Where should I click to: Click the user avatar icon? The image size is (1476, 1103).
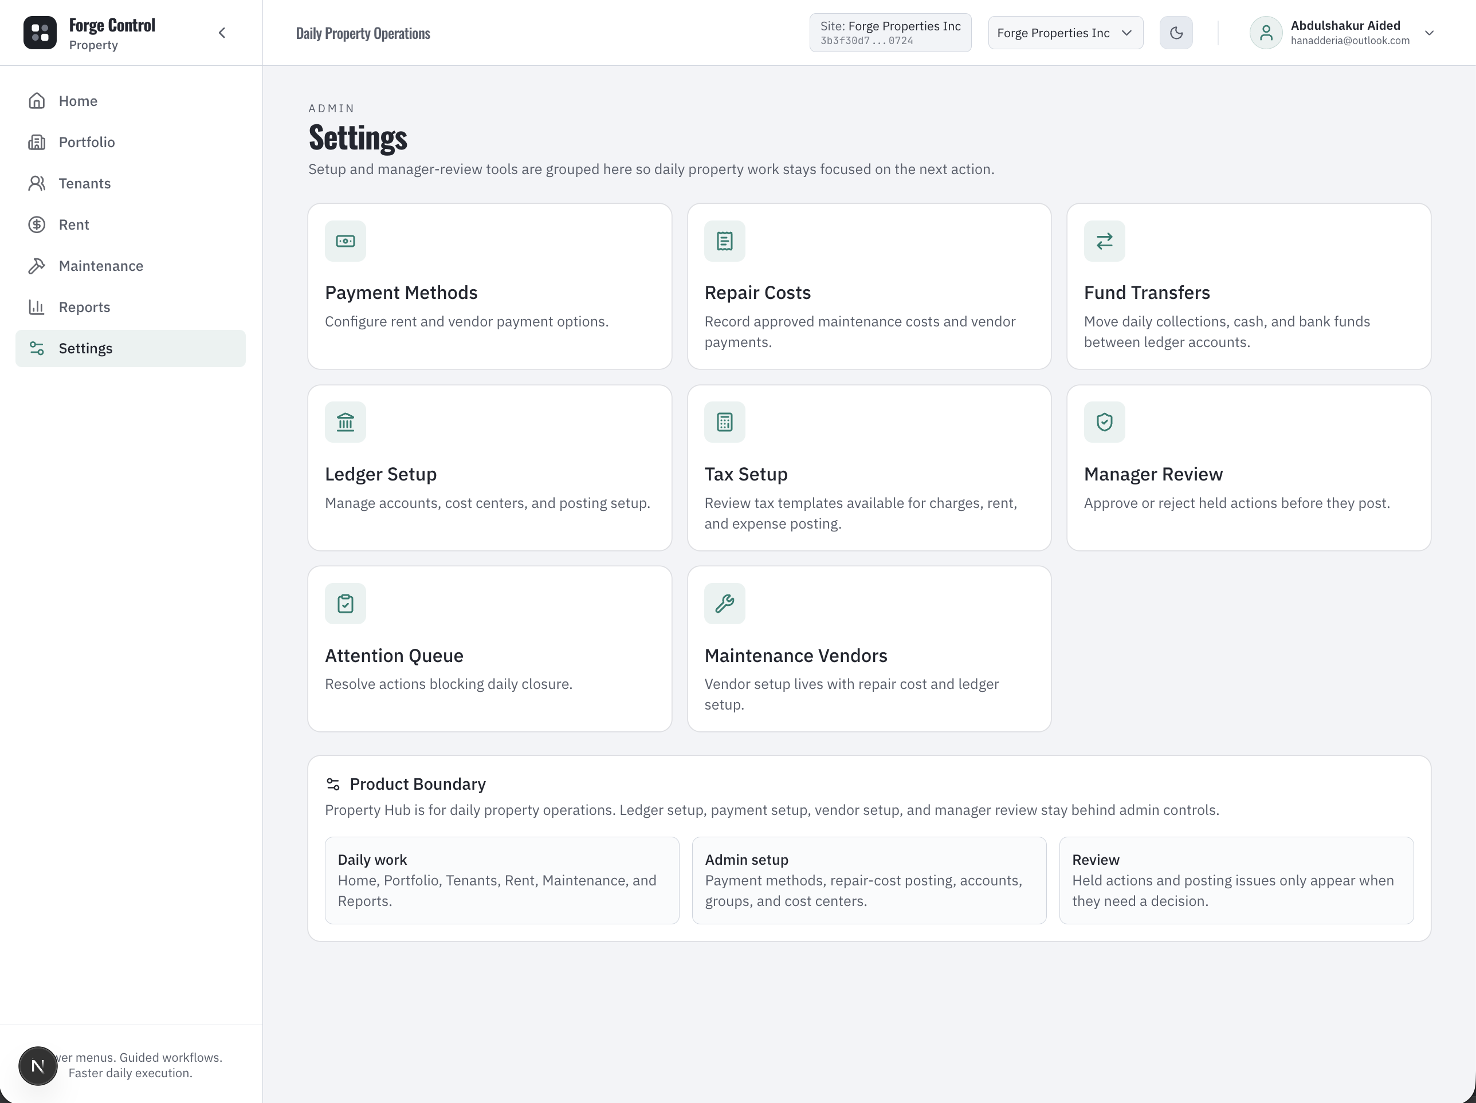tap(1266, 33)
